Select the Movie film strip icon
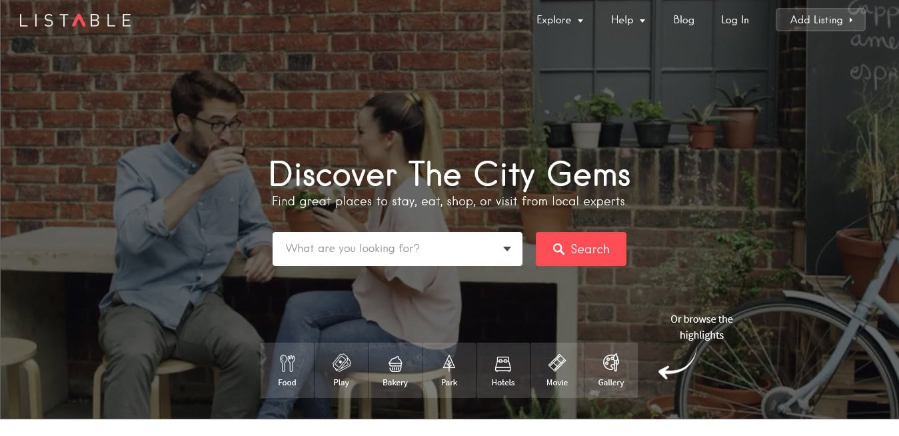899x436 pixels. point(557,363)
